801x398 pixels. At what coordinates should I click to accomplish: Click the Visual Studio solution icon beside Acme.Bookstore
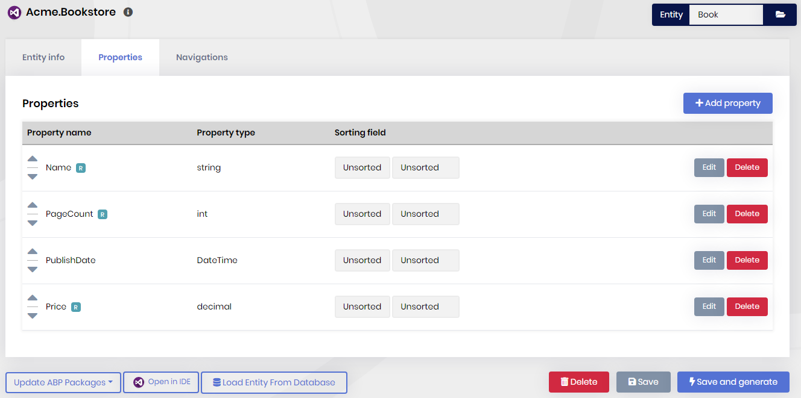point(14,13)
